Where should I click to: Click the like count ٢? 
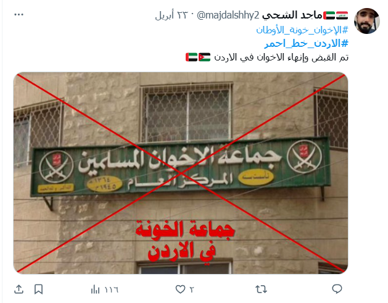(x=192, y=289)
